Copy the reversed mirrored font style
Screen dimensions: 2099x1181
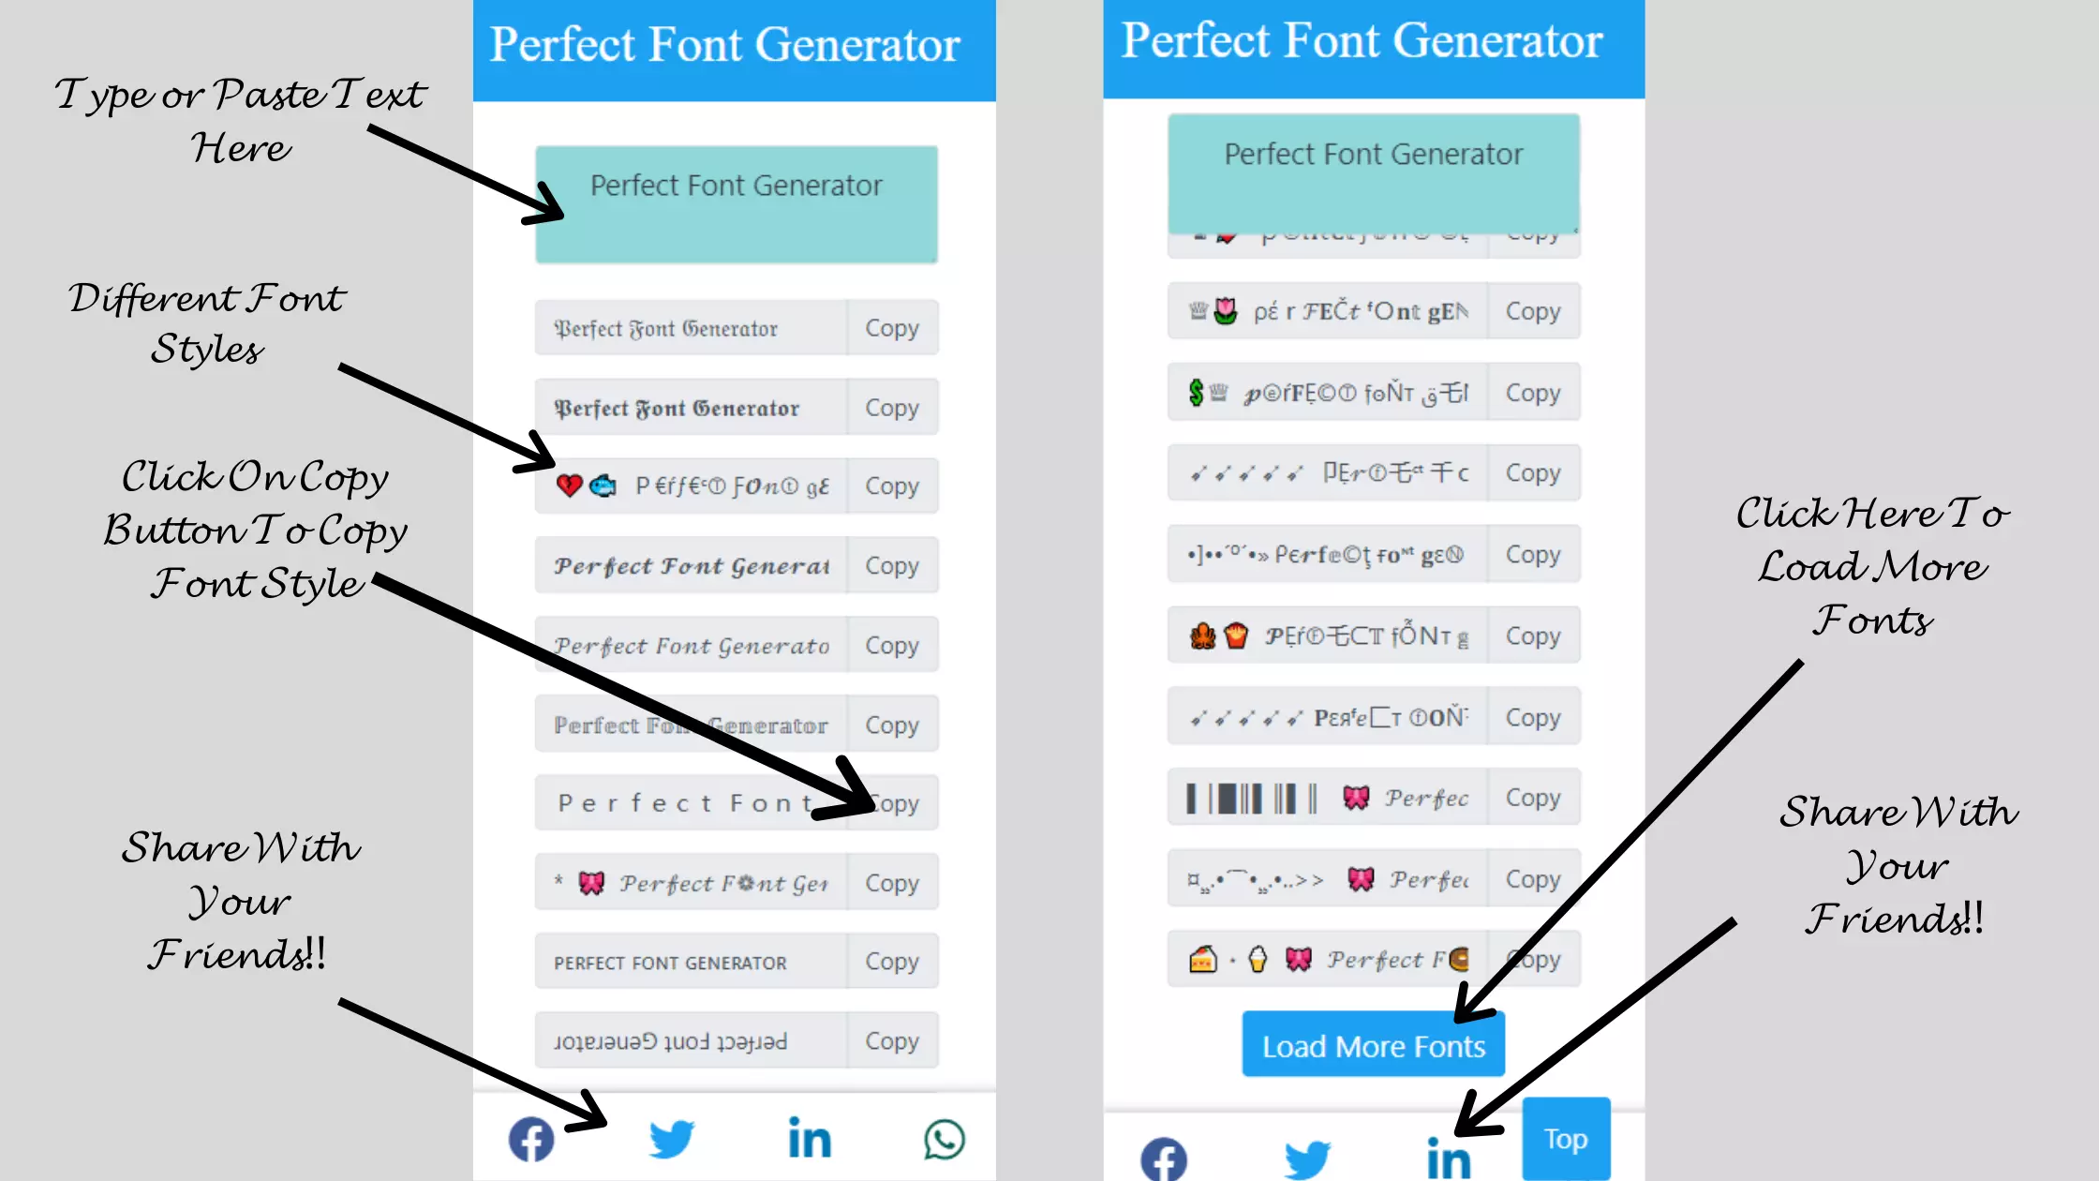pos(891,1039)
